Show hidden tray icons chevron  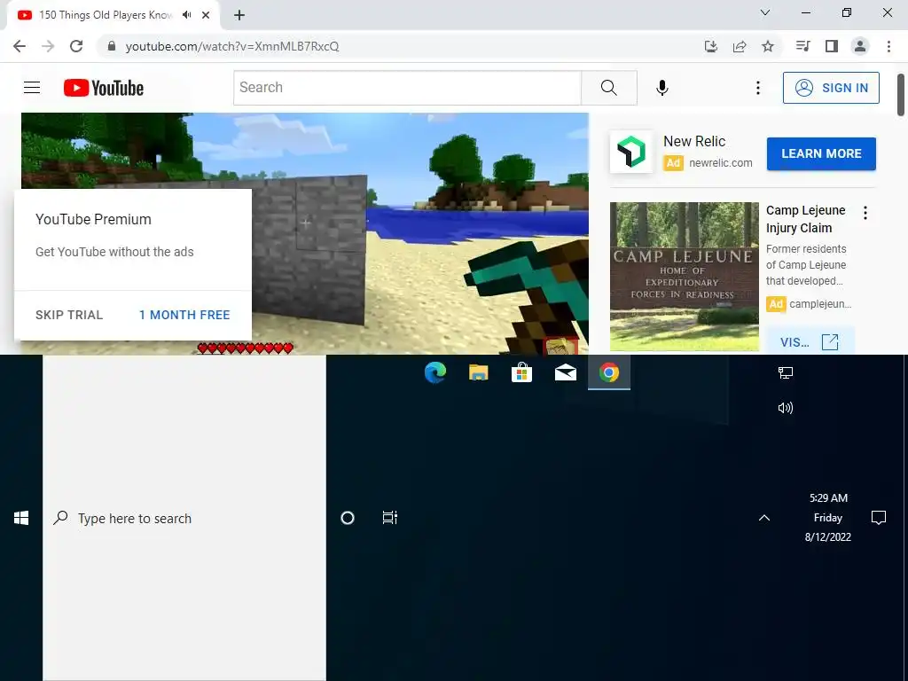tap(764, 518)
